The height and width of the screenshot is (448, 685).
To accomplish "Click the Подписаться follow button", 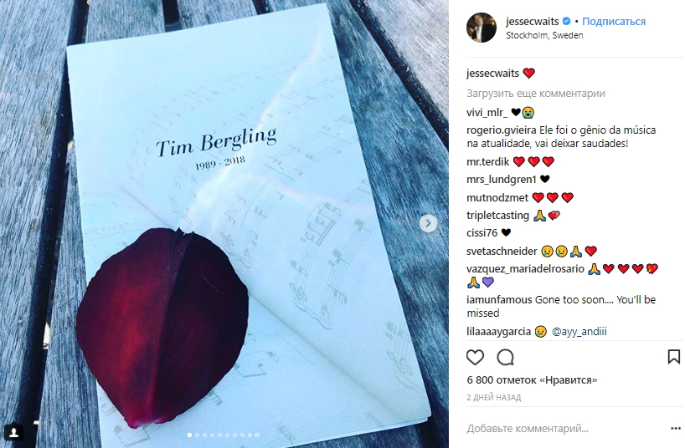I will pos(614,22).
